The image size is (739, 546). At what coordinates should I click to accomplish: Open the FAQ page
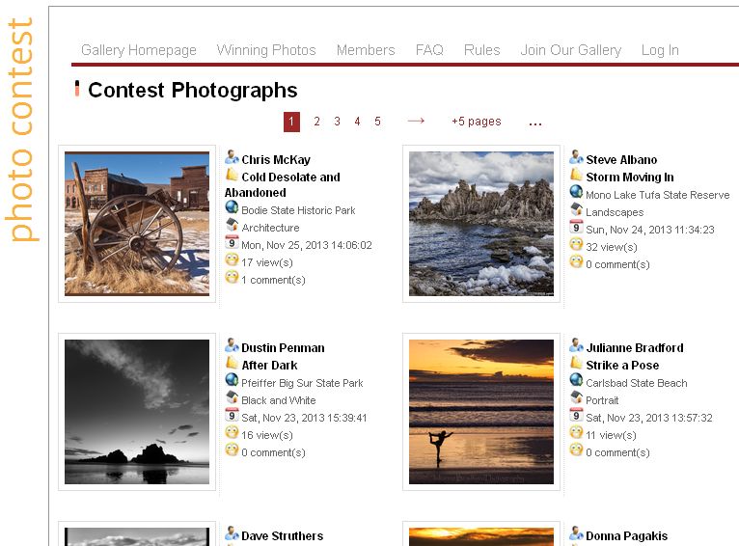[429, 50]
